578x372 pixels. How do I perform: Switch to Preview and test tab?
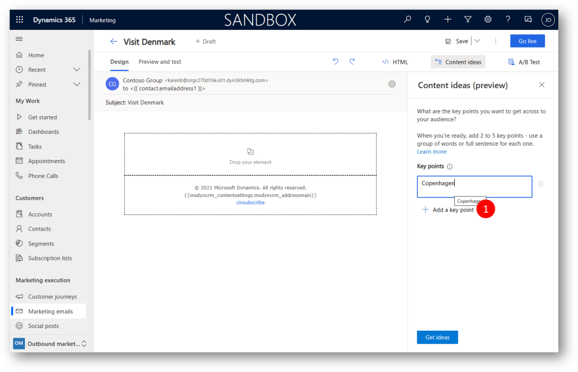[x=160, y=62]
